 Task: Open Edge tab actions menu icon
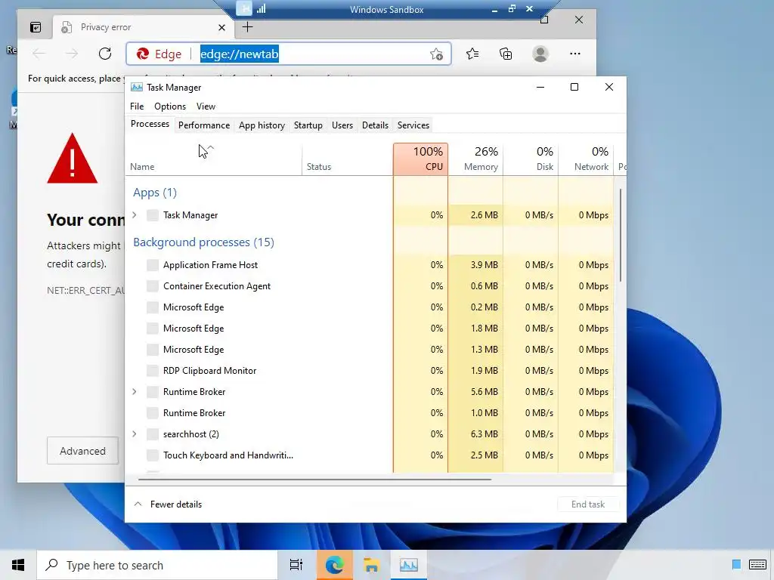click(36, 28)
